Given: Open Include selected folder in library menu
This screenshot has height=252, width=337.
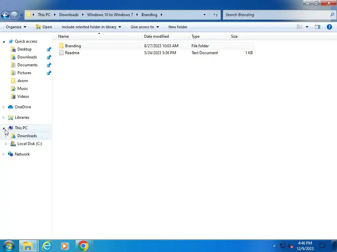Looking at the screenshot, I should tap(91, 27).
